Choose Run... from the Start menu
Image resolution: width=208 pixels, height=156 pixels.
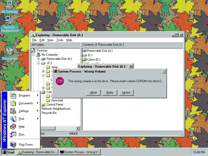tap(24, 134)
